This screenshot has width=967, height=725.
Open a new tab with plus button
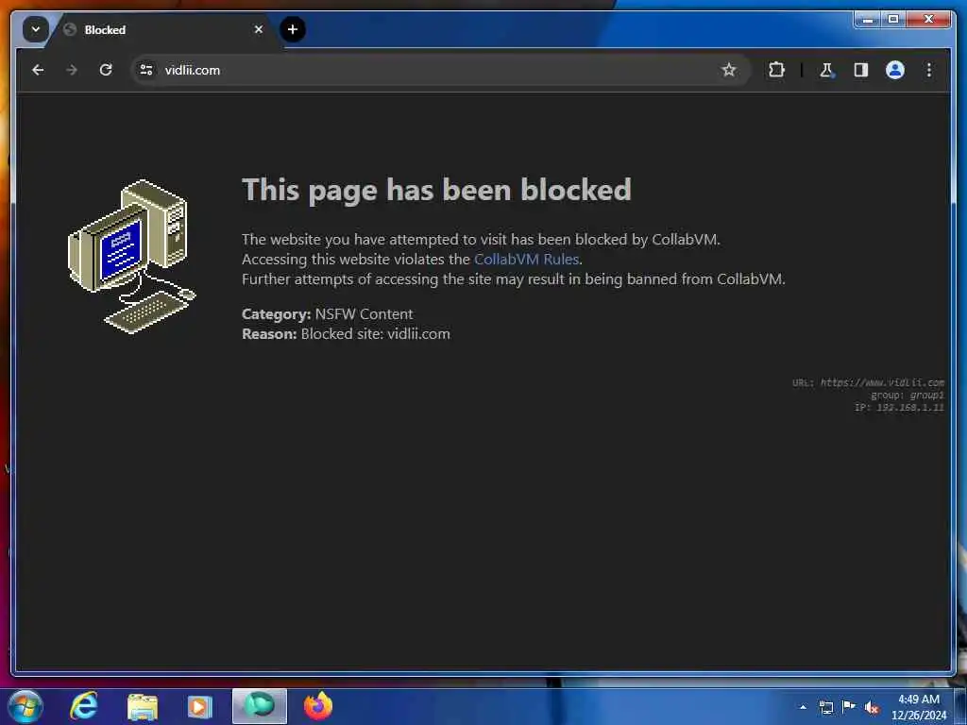pyautogui.click(x=293, y=29)
